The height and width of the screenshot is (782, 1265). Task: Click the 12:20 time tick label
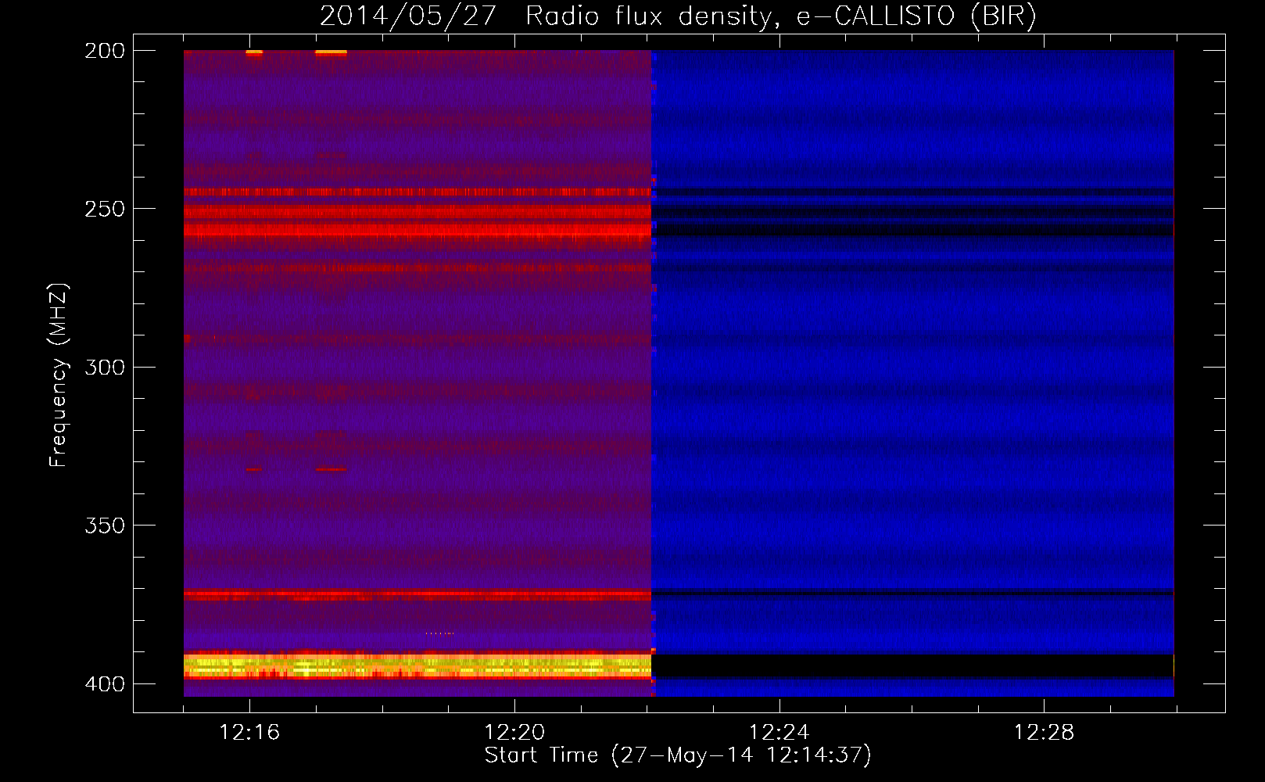pyautogui.click(x=514, y=732)
